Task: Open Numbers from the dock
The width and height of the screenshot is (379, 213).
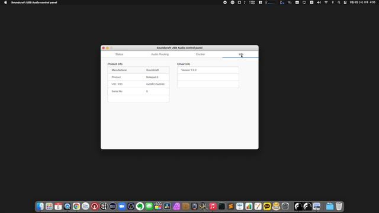Action: [249, 206]
